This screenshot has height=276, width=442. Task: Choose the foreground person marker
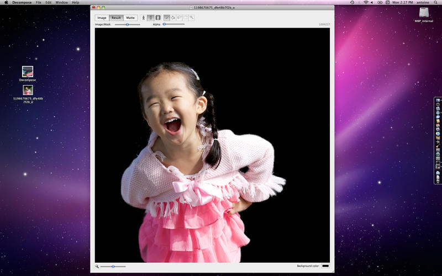coord(143,18)
